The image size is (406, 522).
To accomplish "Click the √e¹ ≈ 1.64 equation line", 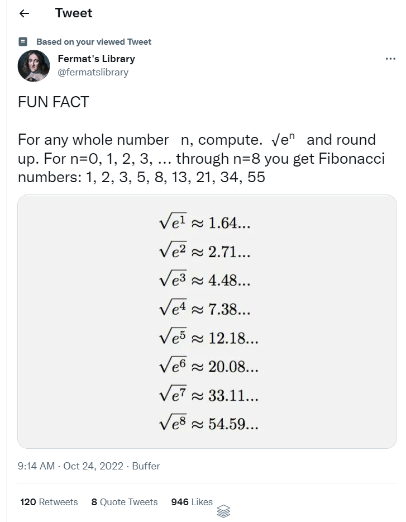I will pyautogui.click(x=204, y=222).
